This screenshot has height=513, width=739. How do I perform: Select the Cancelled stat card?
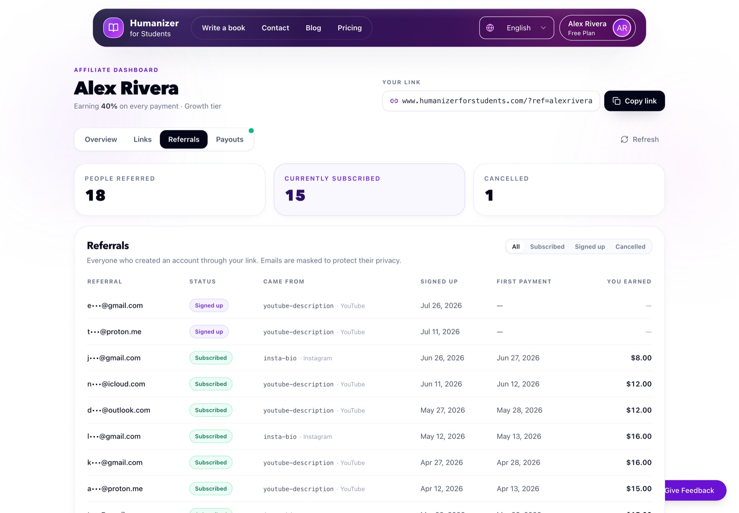569,190
